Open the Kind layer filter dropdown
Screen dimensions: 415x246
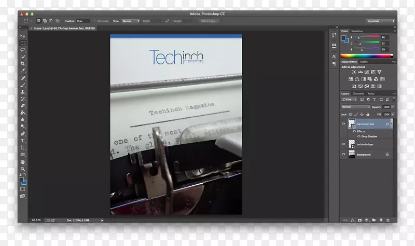click(x=349, y=100)
